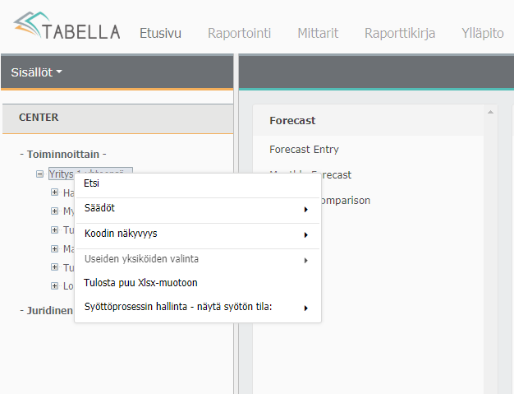
Task: Open the Ylläpito tab
Action: [x=483, y=34]
